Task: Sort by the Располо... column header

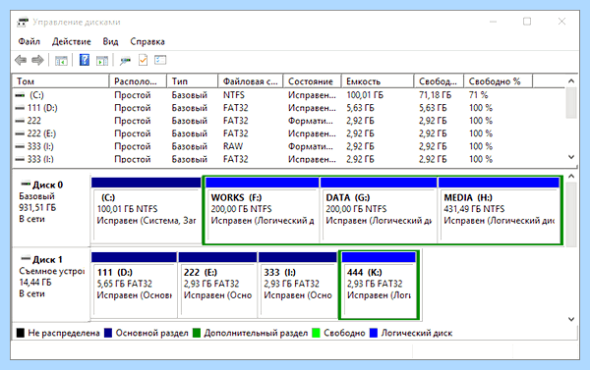Action: [138, 81]
